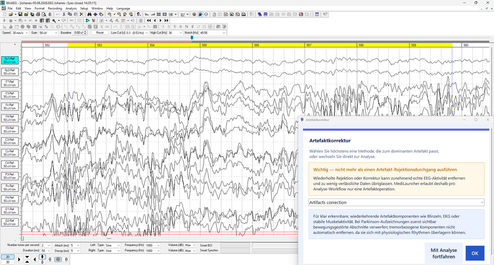Open the File menu

click(10, 9)
